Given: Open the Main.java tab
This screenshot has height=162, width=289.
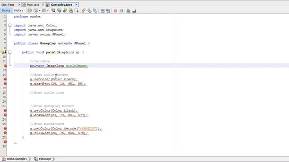Looking at the screenshot, I should [x=33, y=4].
